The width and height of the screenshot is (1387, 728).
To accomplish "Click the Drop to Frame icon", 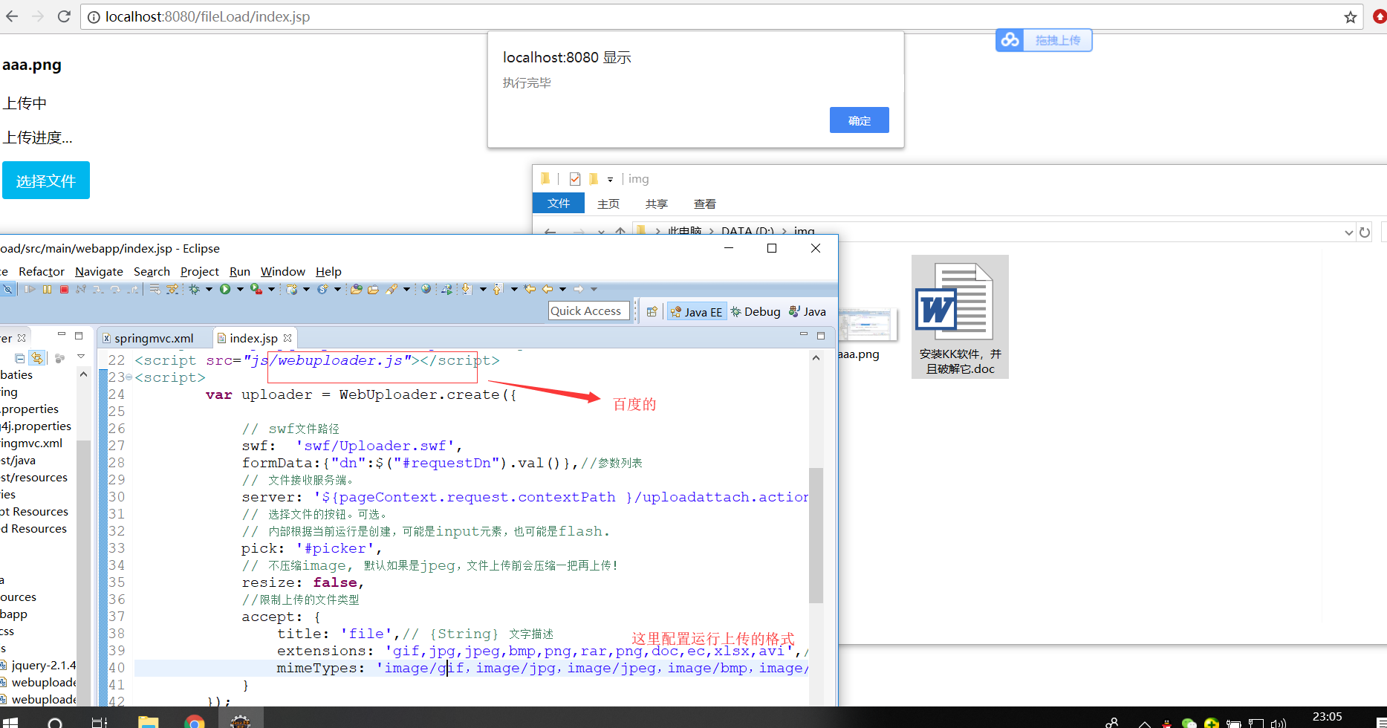I will click(155, 289).
